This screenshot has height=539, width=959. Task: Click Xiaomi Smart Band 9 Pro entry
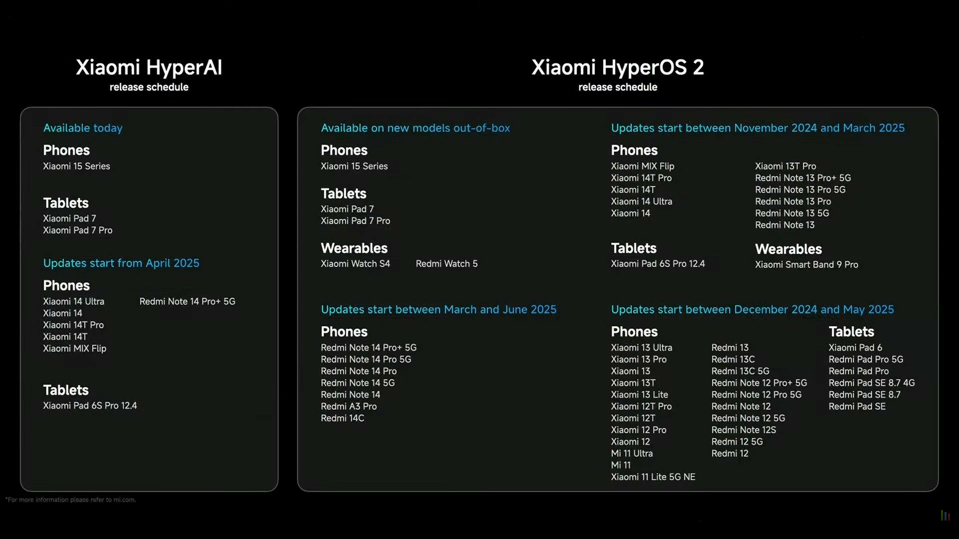[806, 265]
